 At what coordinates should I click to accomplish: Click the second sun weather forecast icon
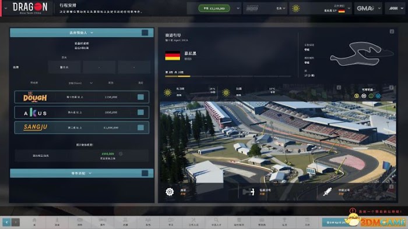(226, 92)
